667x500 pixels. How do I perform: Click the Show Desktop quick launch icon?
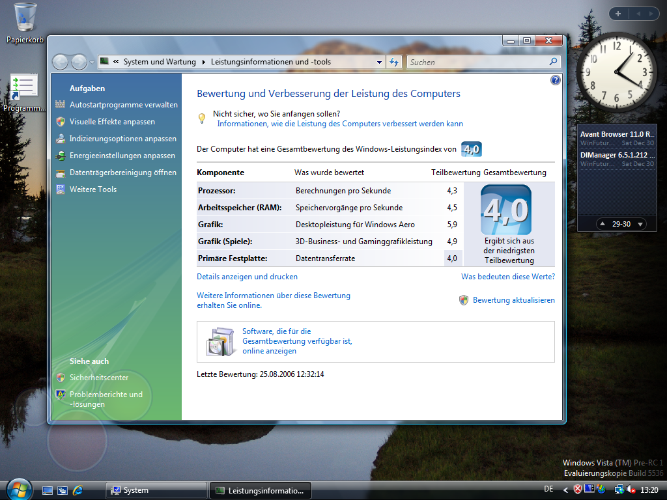(47, 491)
